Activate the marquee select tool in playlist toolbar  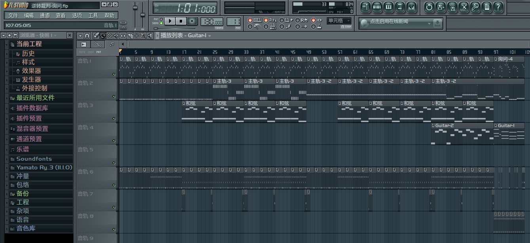pos(136,36)
